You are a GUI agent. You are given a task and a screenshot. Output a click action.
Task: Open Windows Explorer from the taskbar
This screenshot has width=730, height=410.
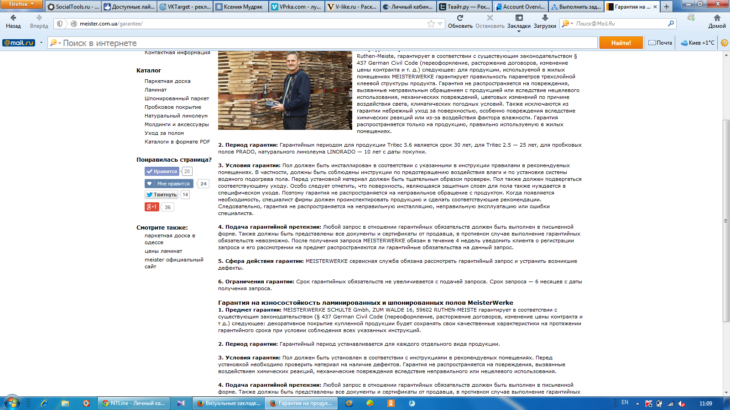click(65, 403)
